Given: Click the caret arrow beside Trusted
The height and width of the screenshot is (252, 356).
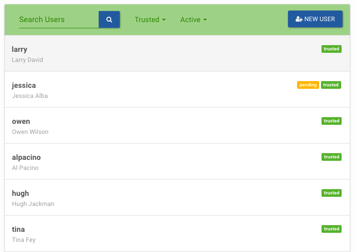Looking at the screenshot, I should (x=164, y=20).
